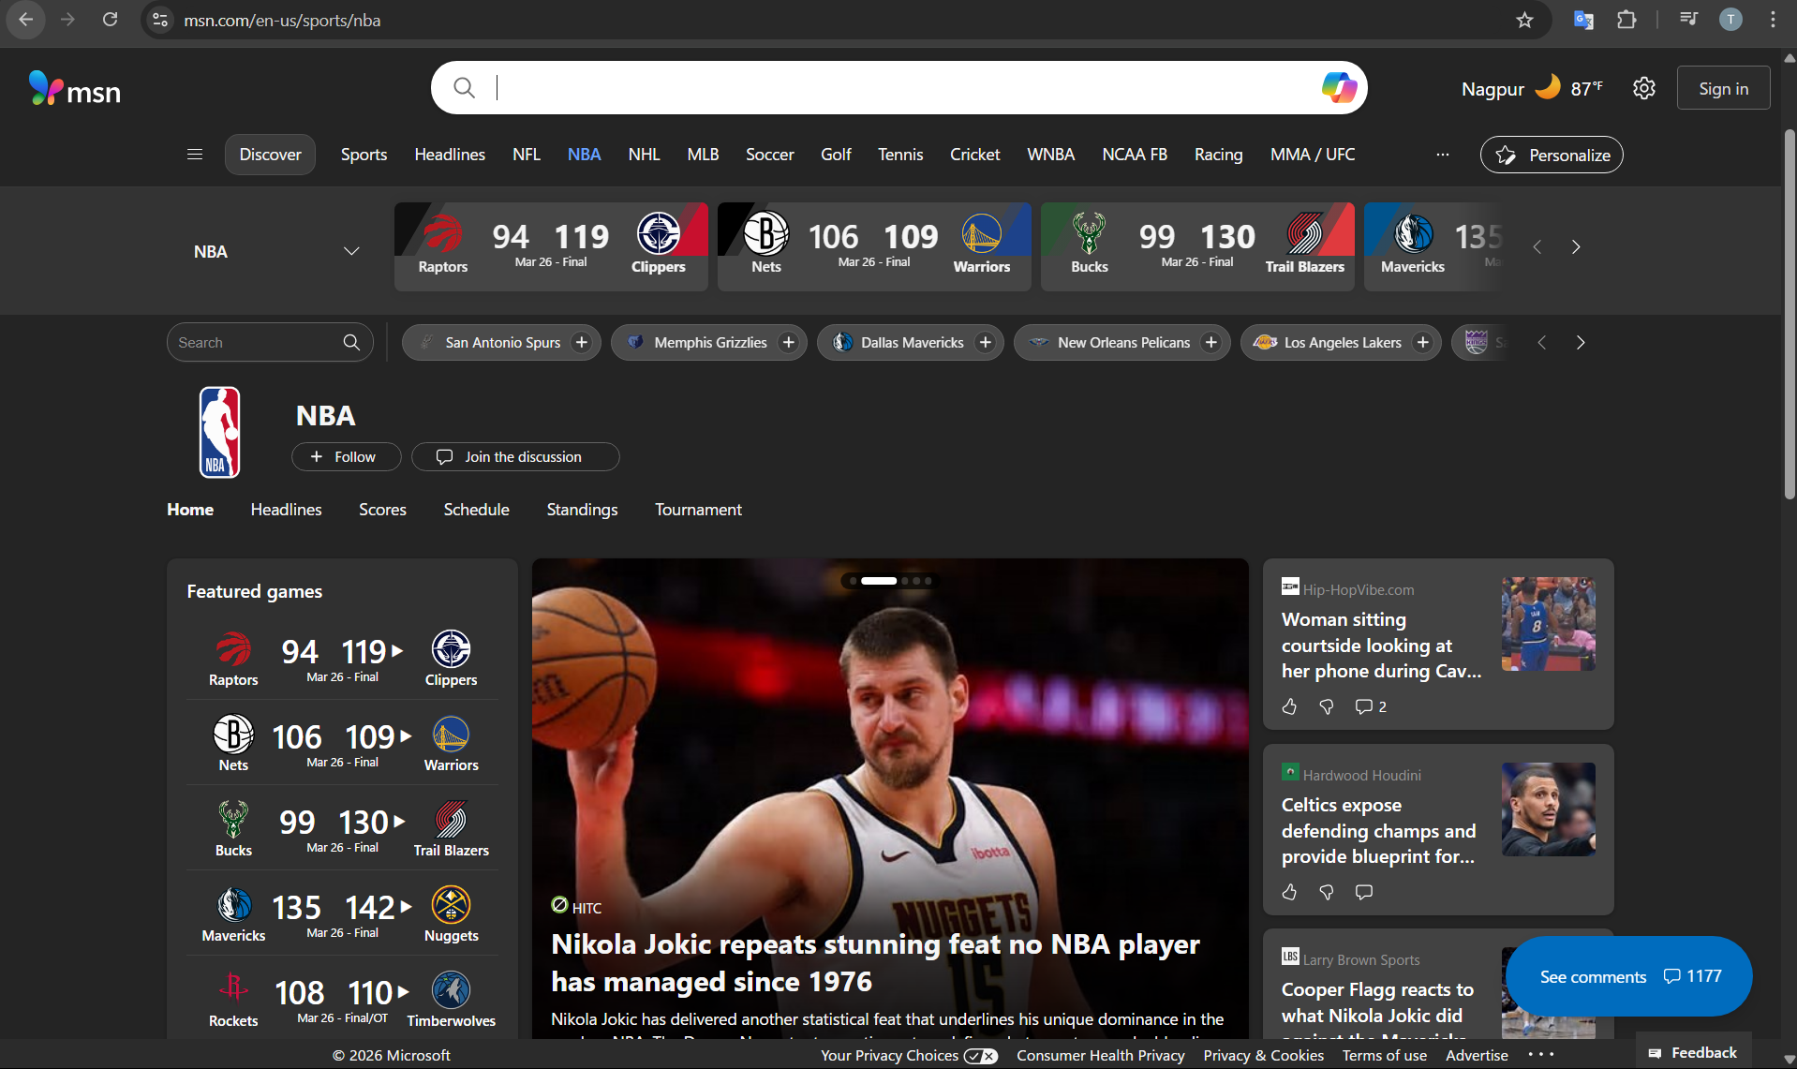1797x1069 pixels.
Task: Open the Feedback button
Action: click(1693, 1052)
